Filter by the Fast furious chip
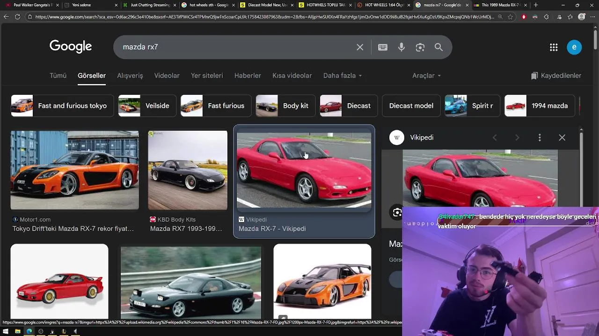 216,106
